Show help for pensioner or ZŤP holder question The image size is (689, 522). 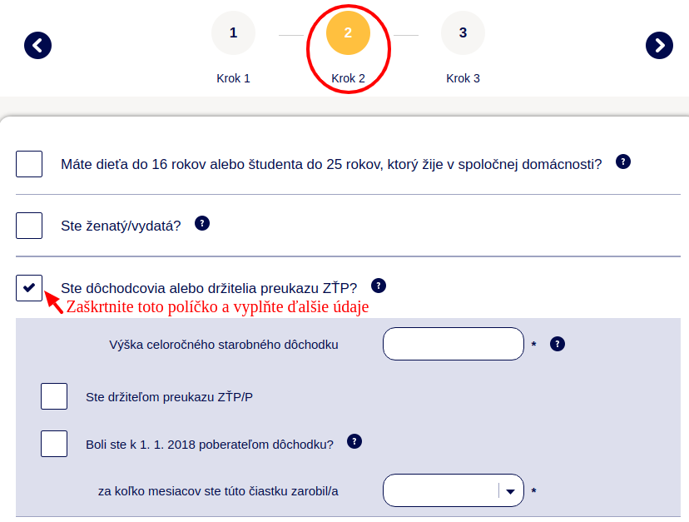coord(379,286)
